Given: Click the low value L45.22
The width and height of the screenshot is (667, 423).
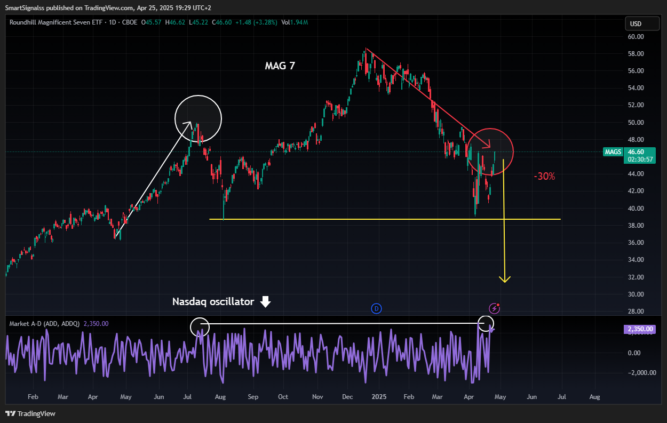Looking at the screenshot, I should 198,22.
